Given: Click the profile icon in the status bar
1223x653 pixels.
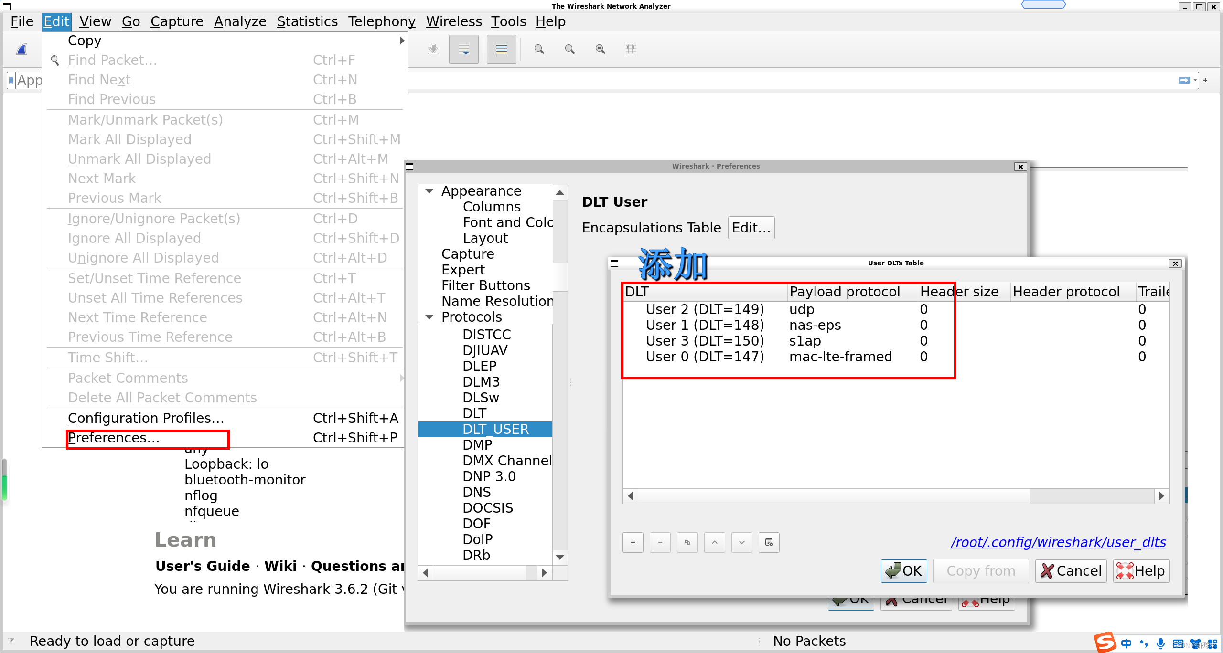Looking at the screenshot, I should point(11,641).
